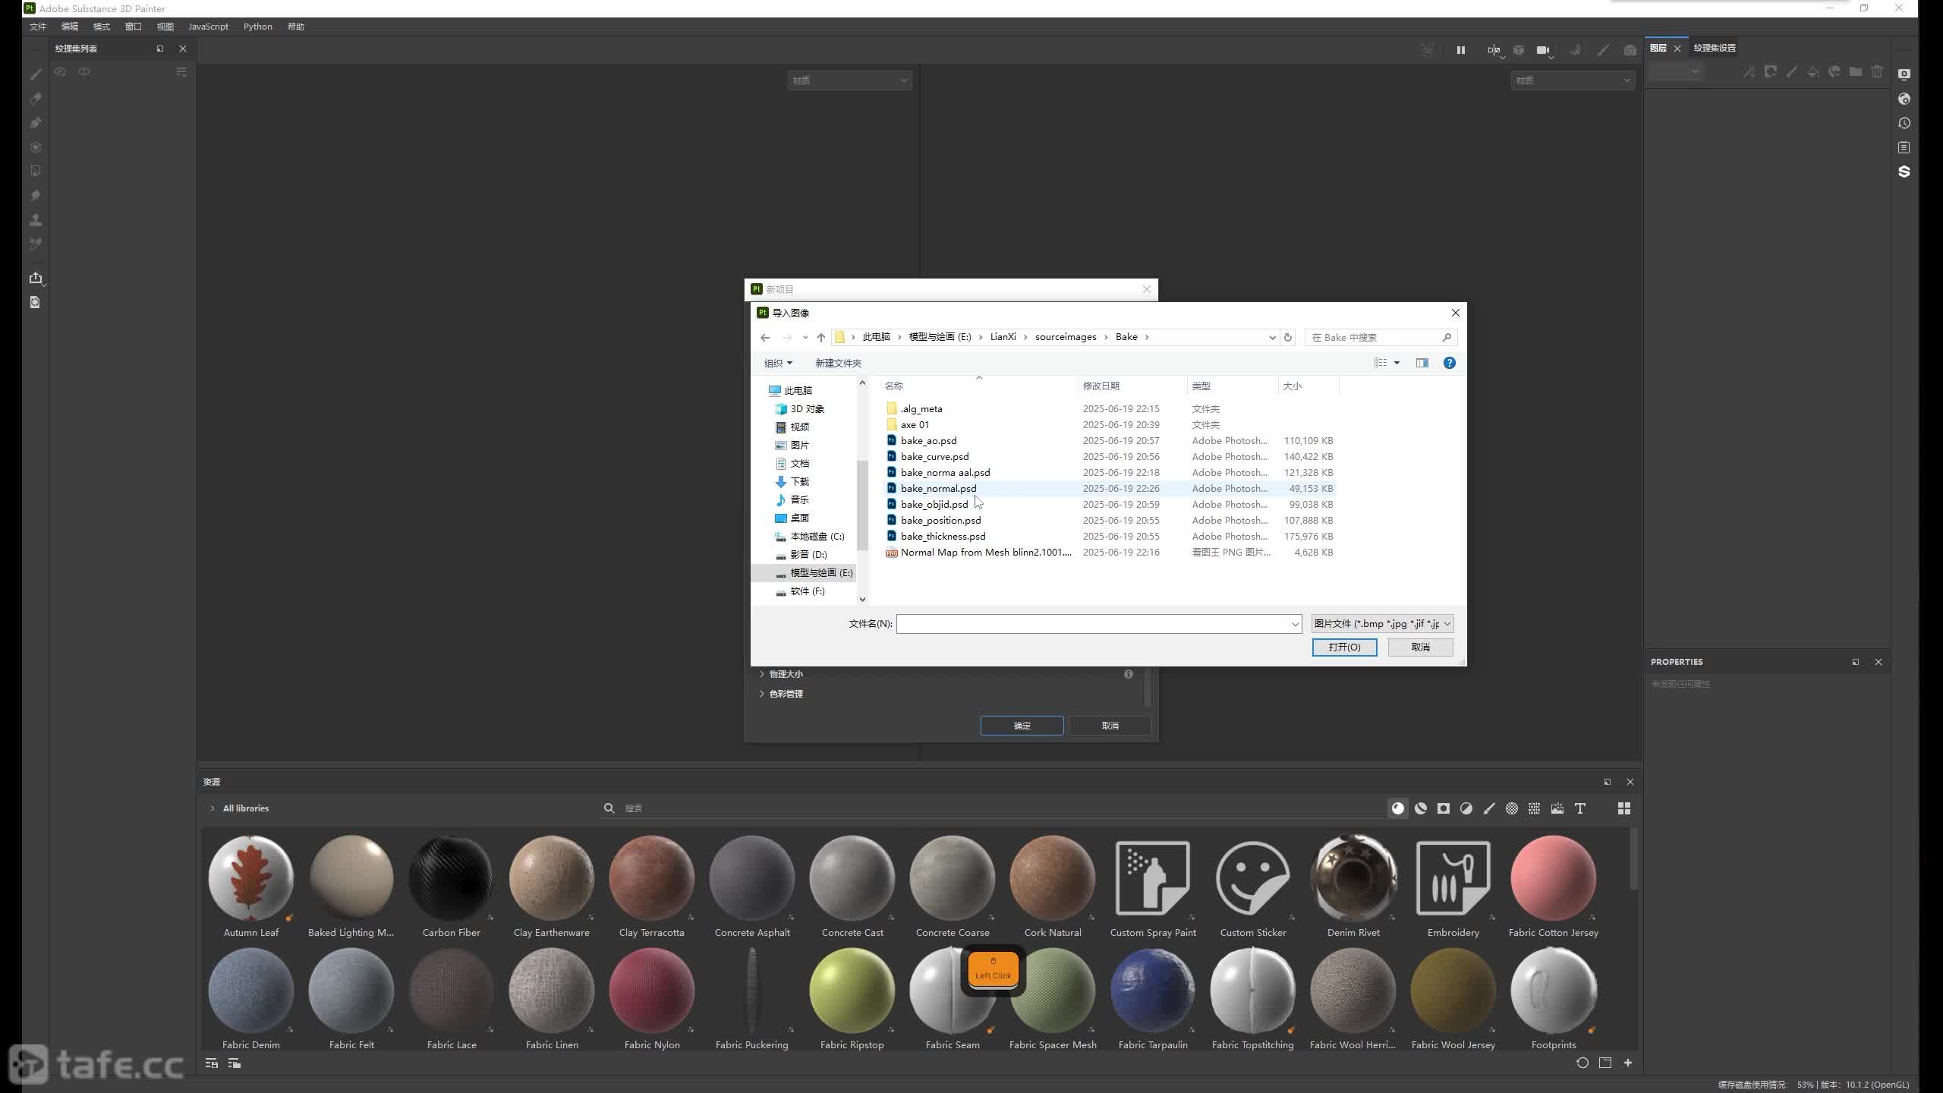Filter assets by Environments image icon
The image size is (1943, 1093).
1557,808
